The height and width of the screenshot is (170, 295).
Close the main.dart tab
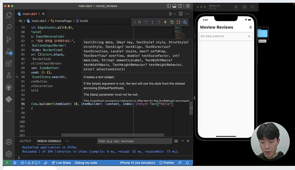[x=43, y=14]
